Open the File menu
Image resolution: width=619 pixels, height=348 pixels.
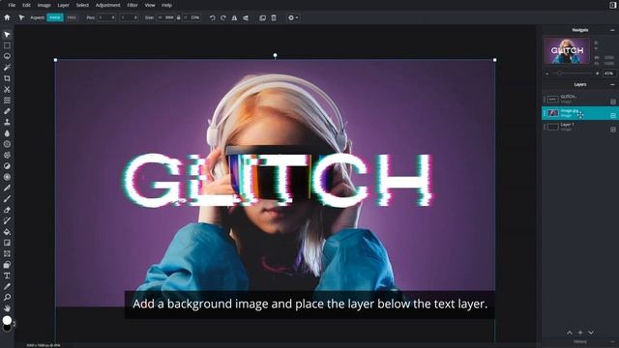[x=12, y=5]
